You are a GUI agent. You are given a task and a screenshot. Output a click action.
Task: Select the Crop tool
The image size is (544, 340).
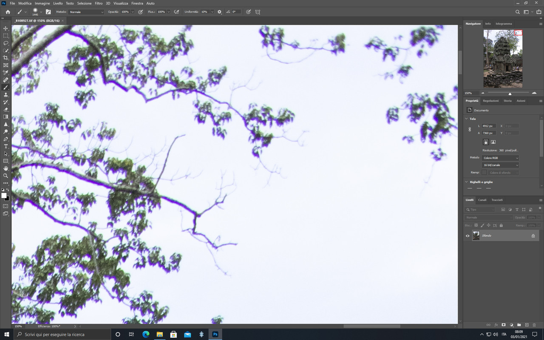6,58
